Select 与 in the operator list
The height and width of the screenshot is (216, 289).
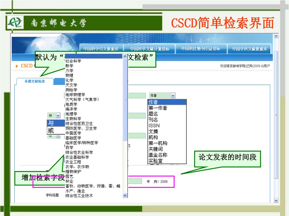56,123
